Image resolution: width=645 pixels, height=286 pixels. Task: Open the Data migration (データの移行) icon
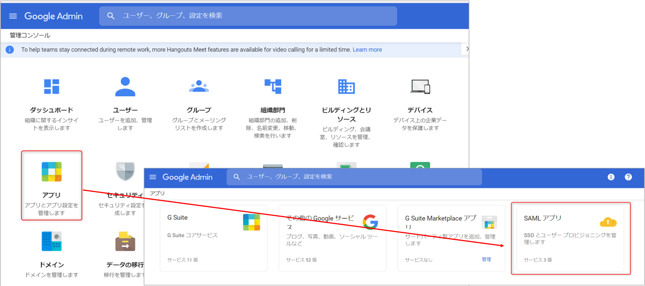pos(125,241)
